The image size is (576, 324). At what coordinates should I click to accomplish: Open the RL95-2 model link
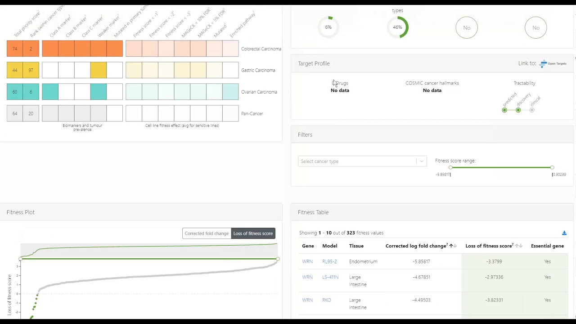coord(329,261)
